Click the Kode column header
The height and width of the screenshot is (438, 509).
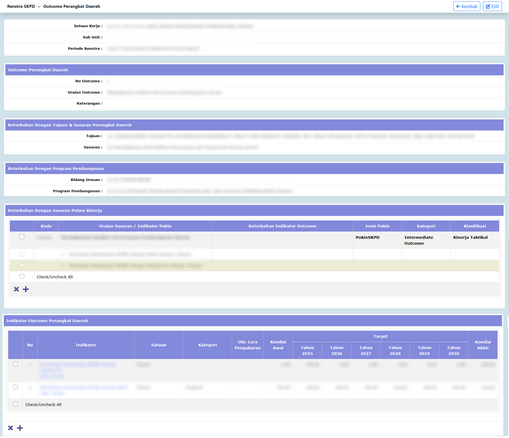46,226
